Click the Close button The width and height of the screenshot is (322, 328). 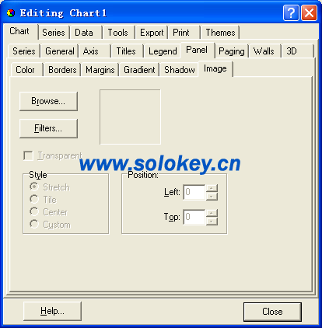click(x=272, y=312)
